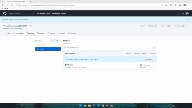This screenshot has width=192, height=108.
Task: Click the Pin repository button
Action: point(143,26)
